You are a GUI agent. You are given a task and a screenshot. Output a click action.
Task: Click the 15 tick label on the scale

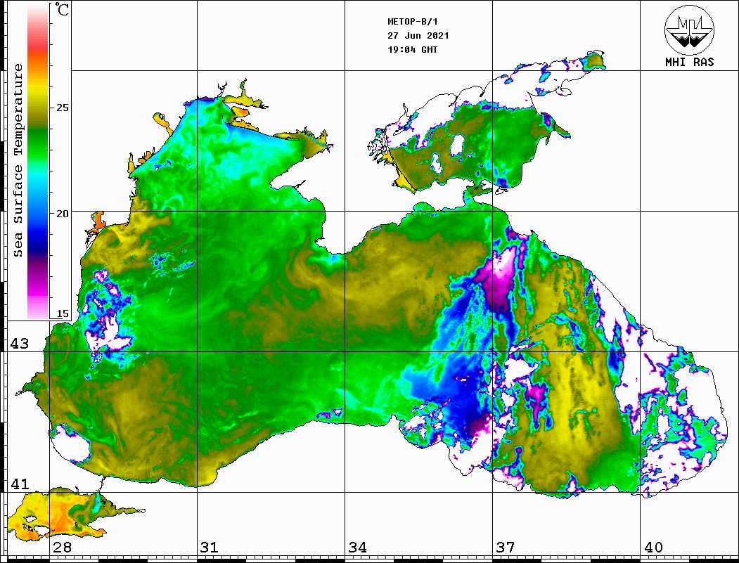click(63, 313)
